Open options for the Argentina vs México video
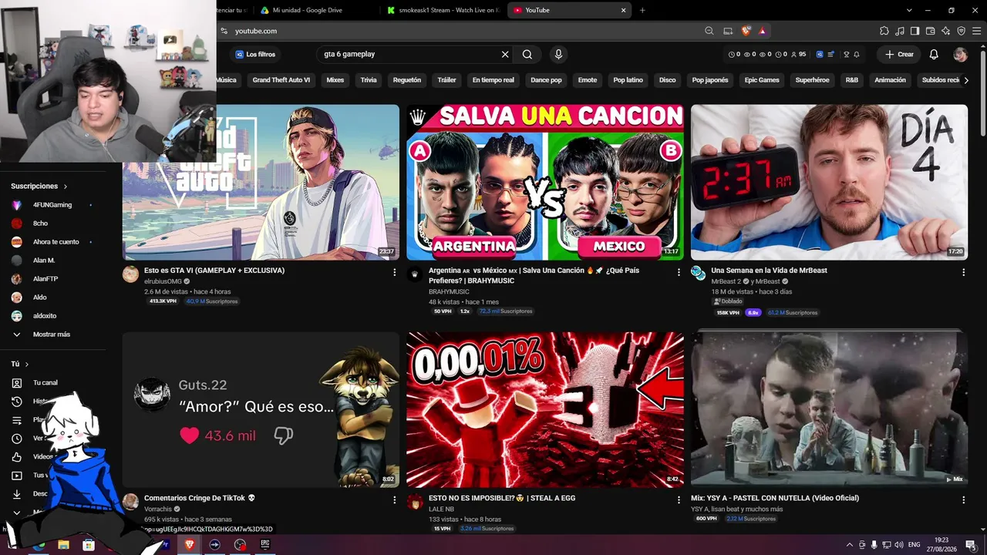 (679, 272)
